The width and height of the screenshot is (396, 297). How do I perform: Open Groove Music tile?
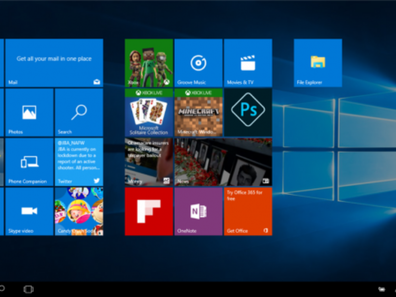click(x=198, y=63)
